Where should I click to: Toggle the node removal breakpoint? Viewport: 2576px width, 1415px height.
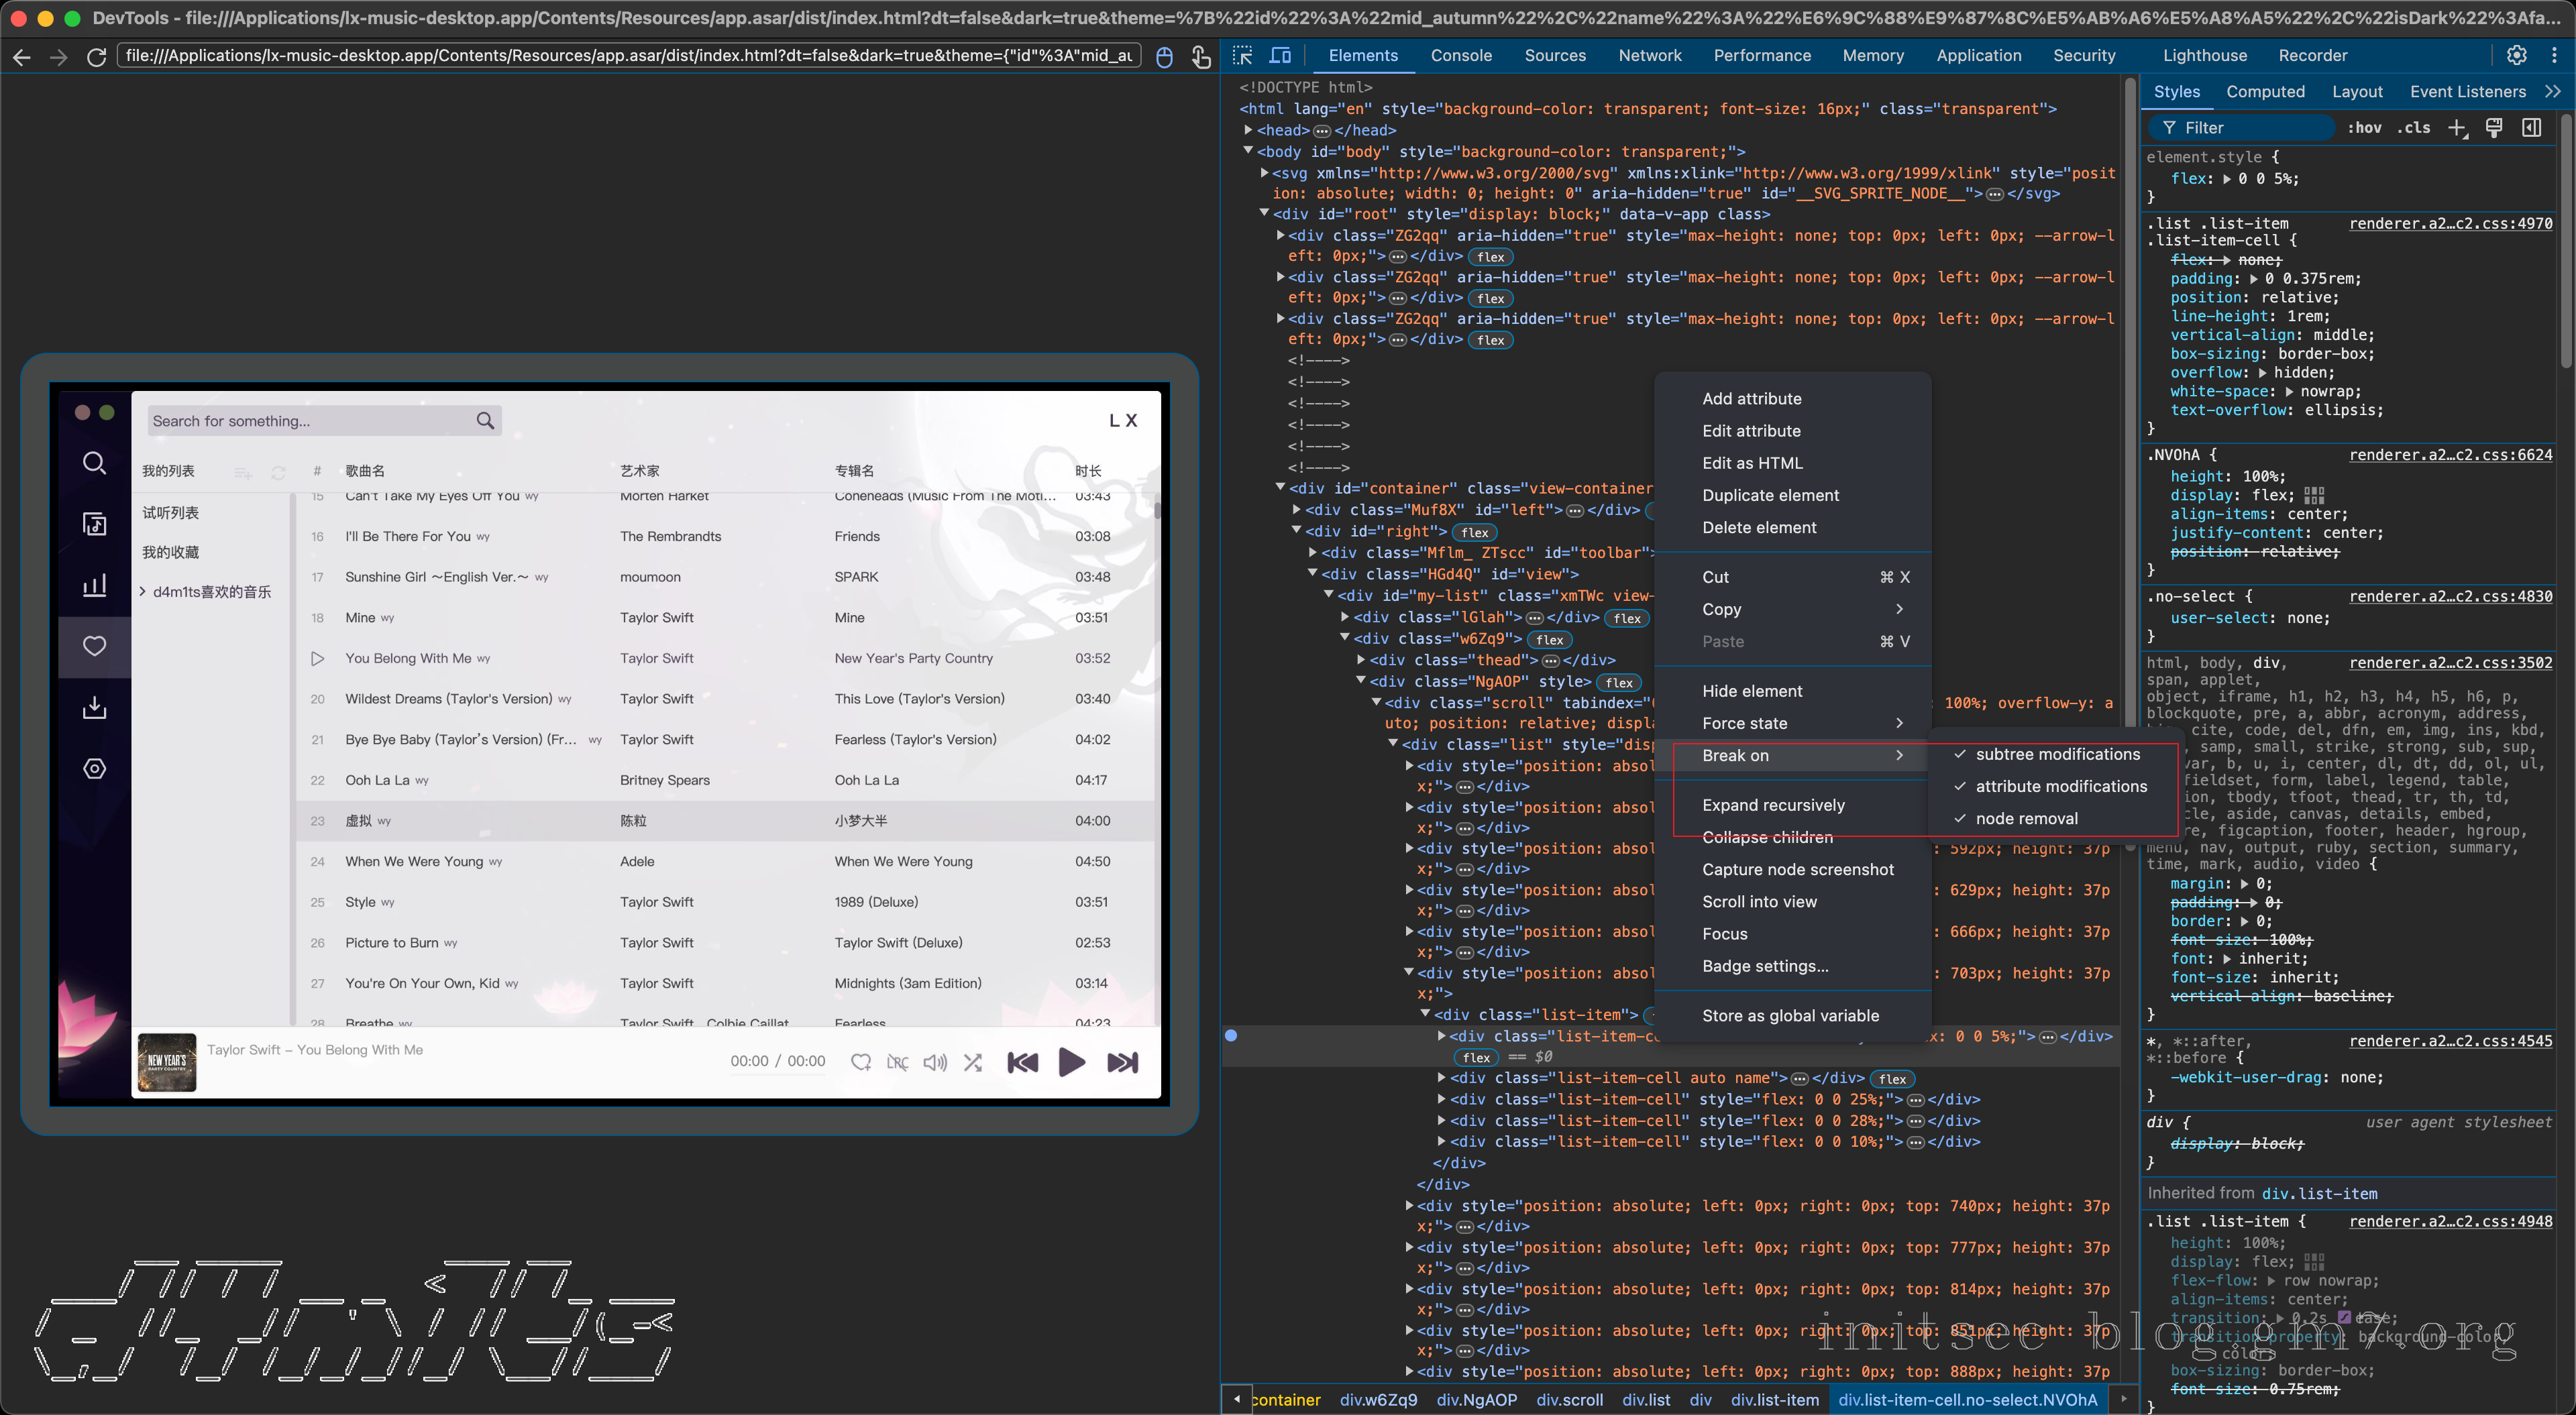2026,818
